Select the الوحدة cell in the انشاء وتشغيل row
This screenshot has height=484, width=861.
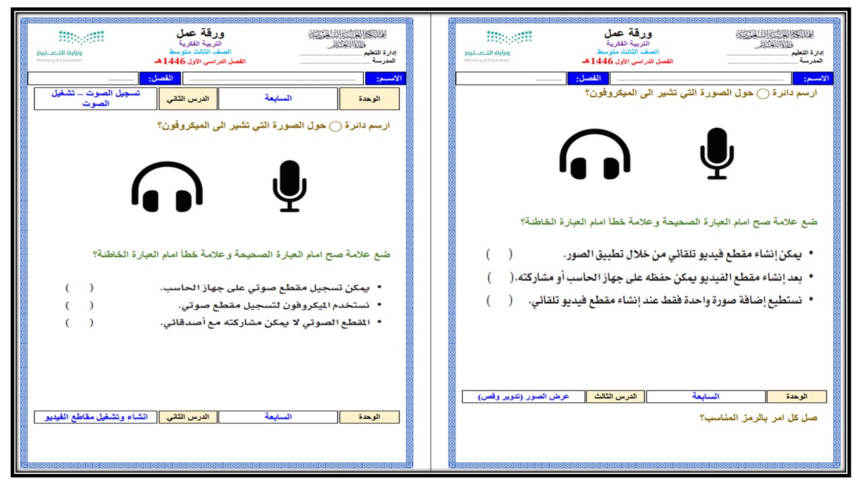369,417
